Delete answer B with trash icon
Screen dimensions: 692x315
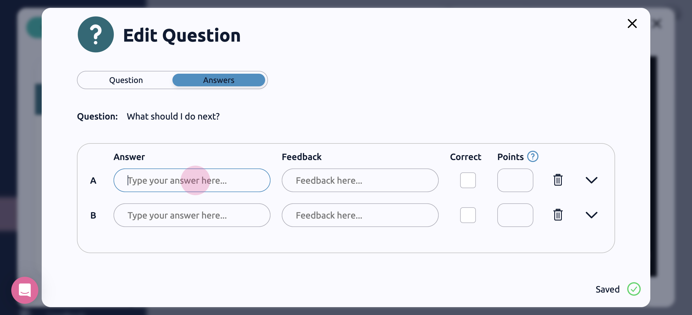coord(558,215)
